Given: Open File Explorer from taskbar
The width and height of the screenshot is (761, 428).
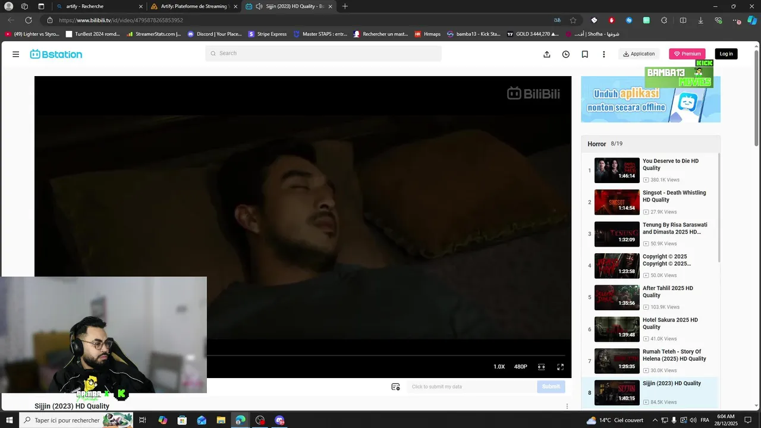Looking at the screenshot, I should point(221,420).
